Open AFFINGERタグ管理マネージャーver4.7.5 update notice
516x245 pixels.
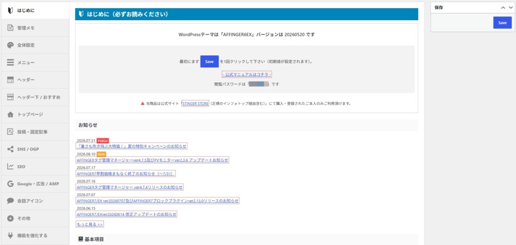pos(152,160)
